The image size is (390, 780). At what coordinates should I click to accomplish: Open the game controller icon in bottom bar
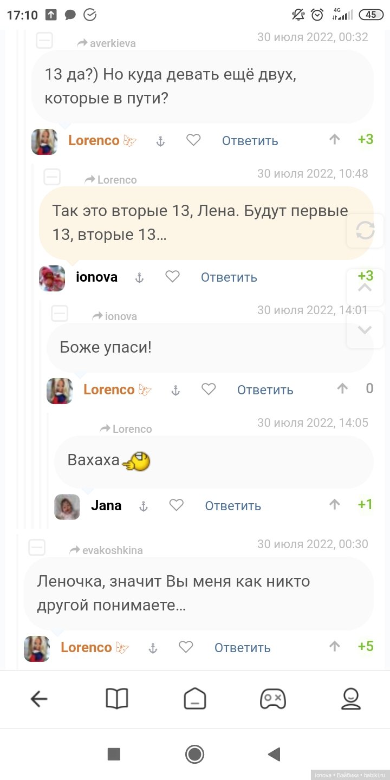pyautogui.click(x=272, y=699)
